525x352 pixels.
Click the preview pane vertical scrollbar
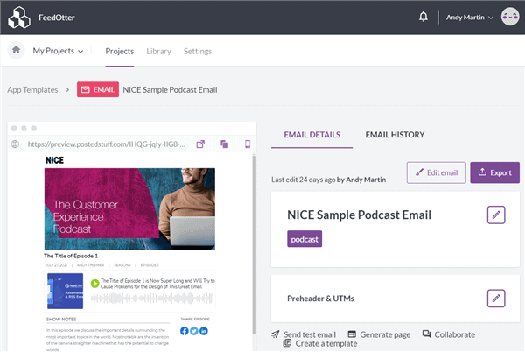[x=254, y=244]
